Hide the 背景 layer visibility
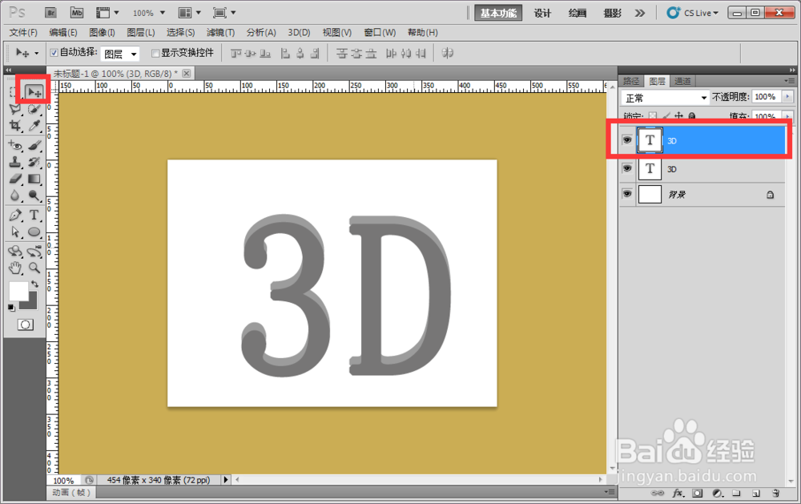 (628, 194)
